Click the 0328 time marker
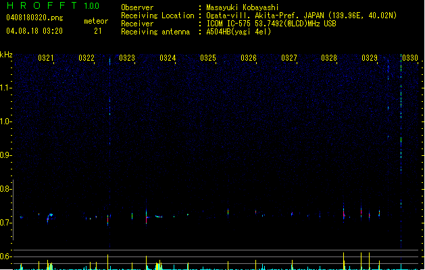This screenshot has width=425, height=270. pos(329,58)
